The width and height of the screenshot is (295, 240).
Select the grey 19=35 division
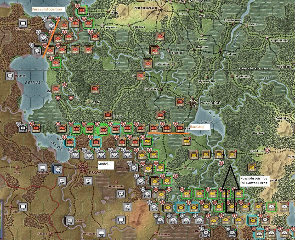click(x=23, y=128)
